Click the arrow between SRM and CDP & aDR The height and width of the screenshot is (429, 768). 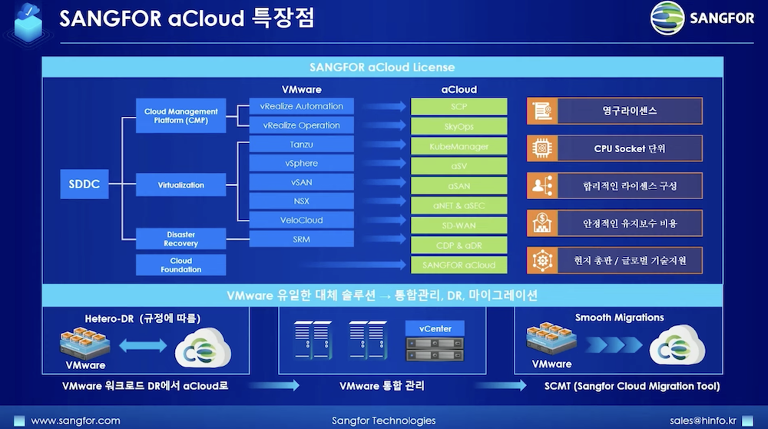[385, 239]
